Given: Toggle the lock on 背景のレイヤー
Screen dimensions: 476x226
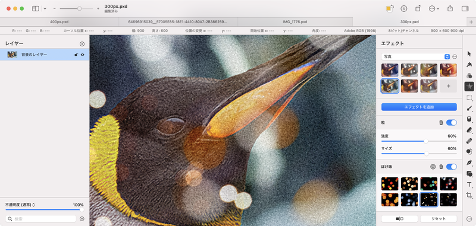Looking at the screenshot, I should coord(76,55).
